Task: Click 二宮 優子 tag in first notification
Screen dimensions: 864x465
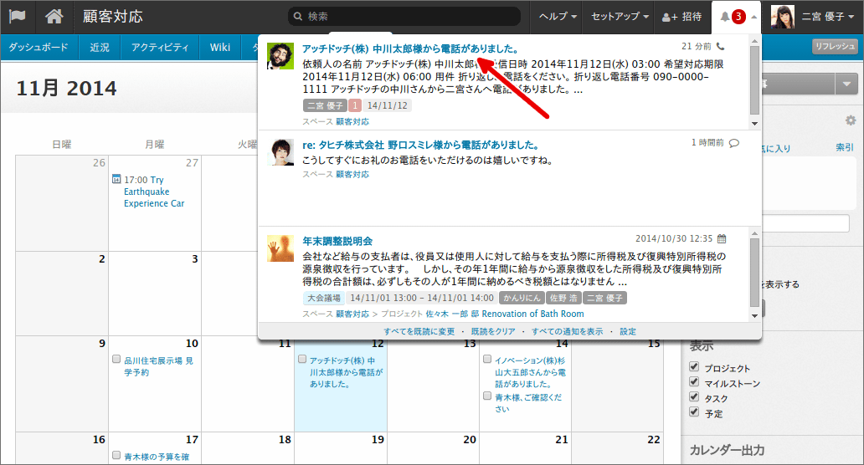Action: click(x=325, y=105)
